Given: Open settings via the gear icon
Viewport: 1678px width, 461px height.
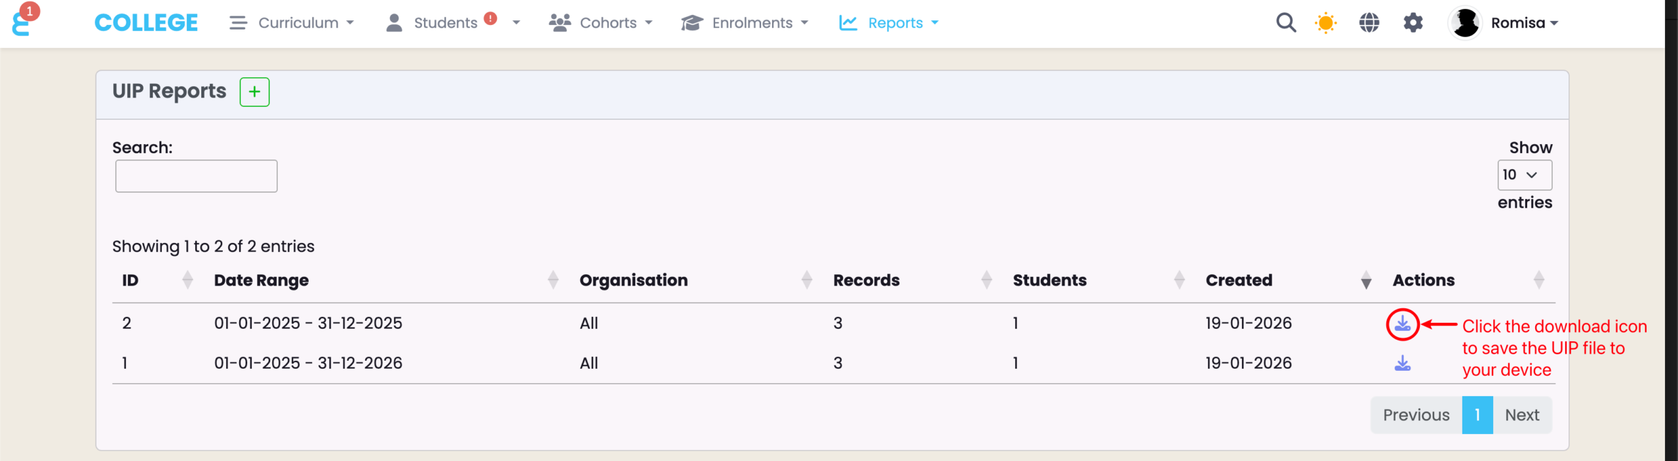Looking at the screenshot, I should (x=1413, y=23).
